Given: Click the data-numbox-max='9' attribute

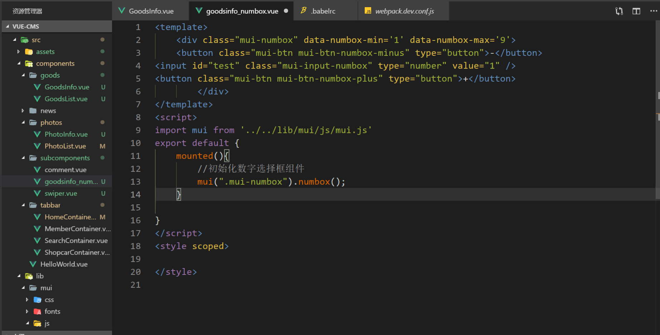Looking at the screenshot, I should coord(460,40).
